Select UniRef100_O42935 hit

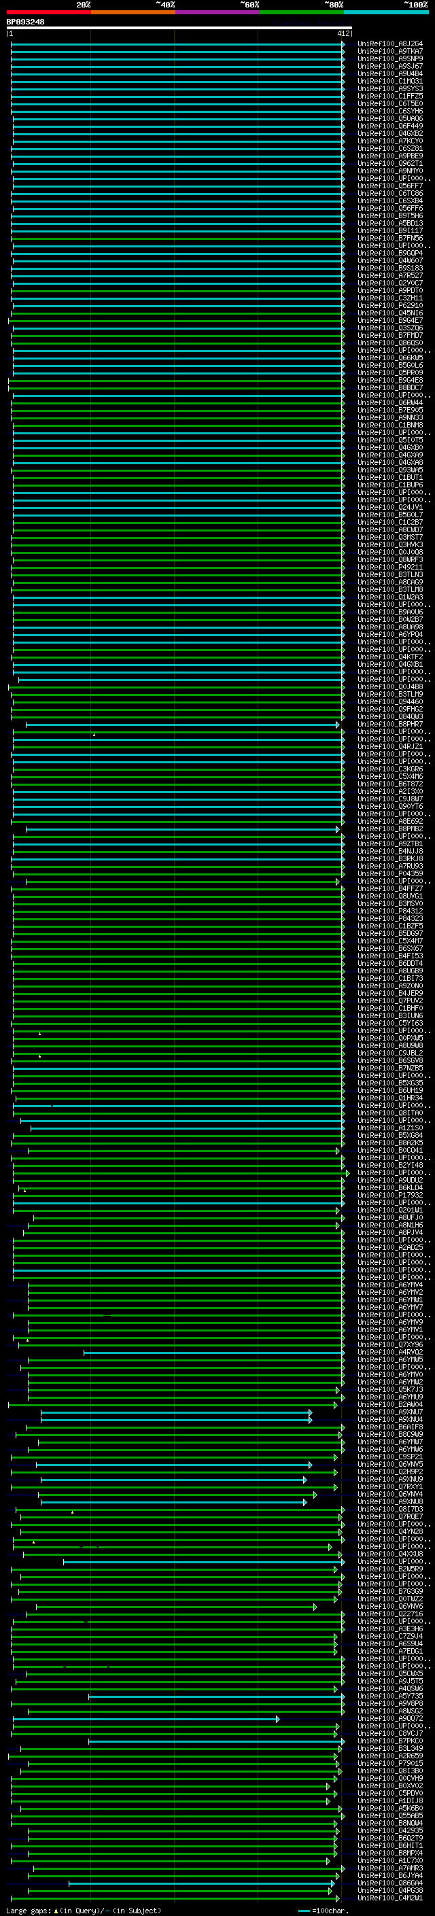pyautogui.click(x=389, y=1830)
